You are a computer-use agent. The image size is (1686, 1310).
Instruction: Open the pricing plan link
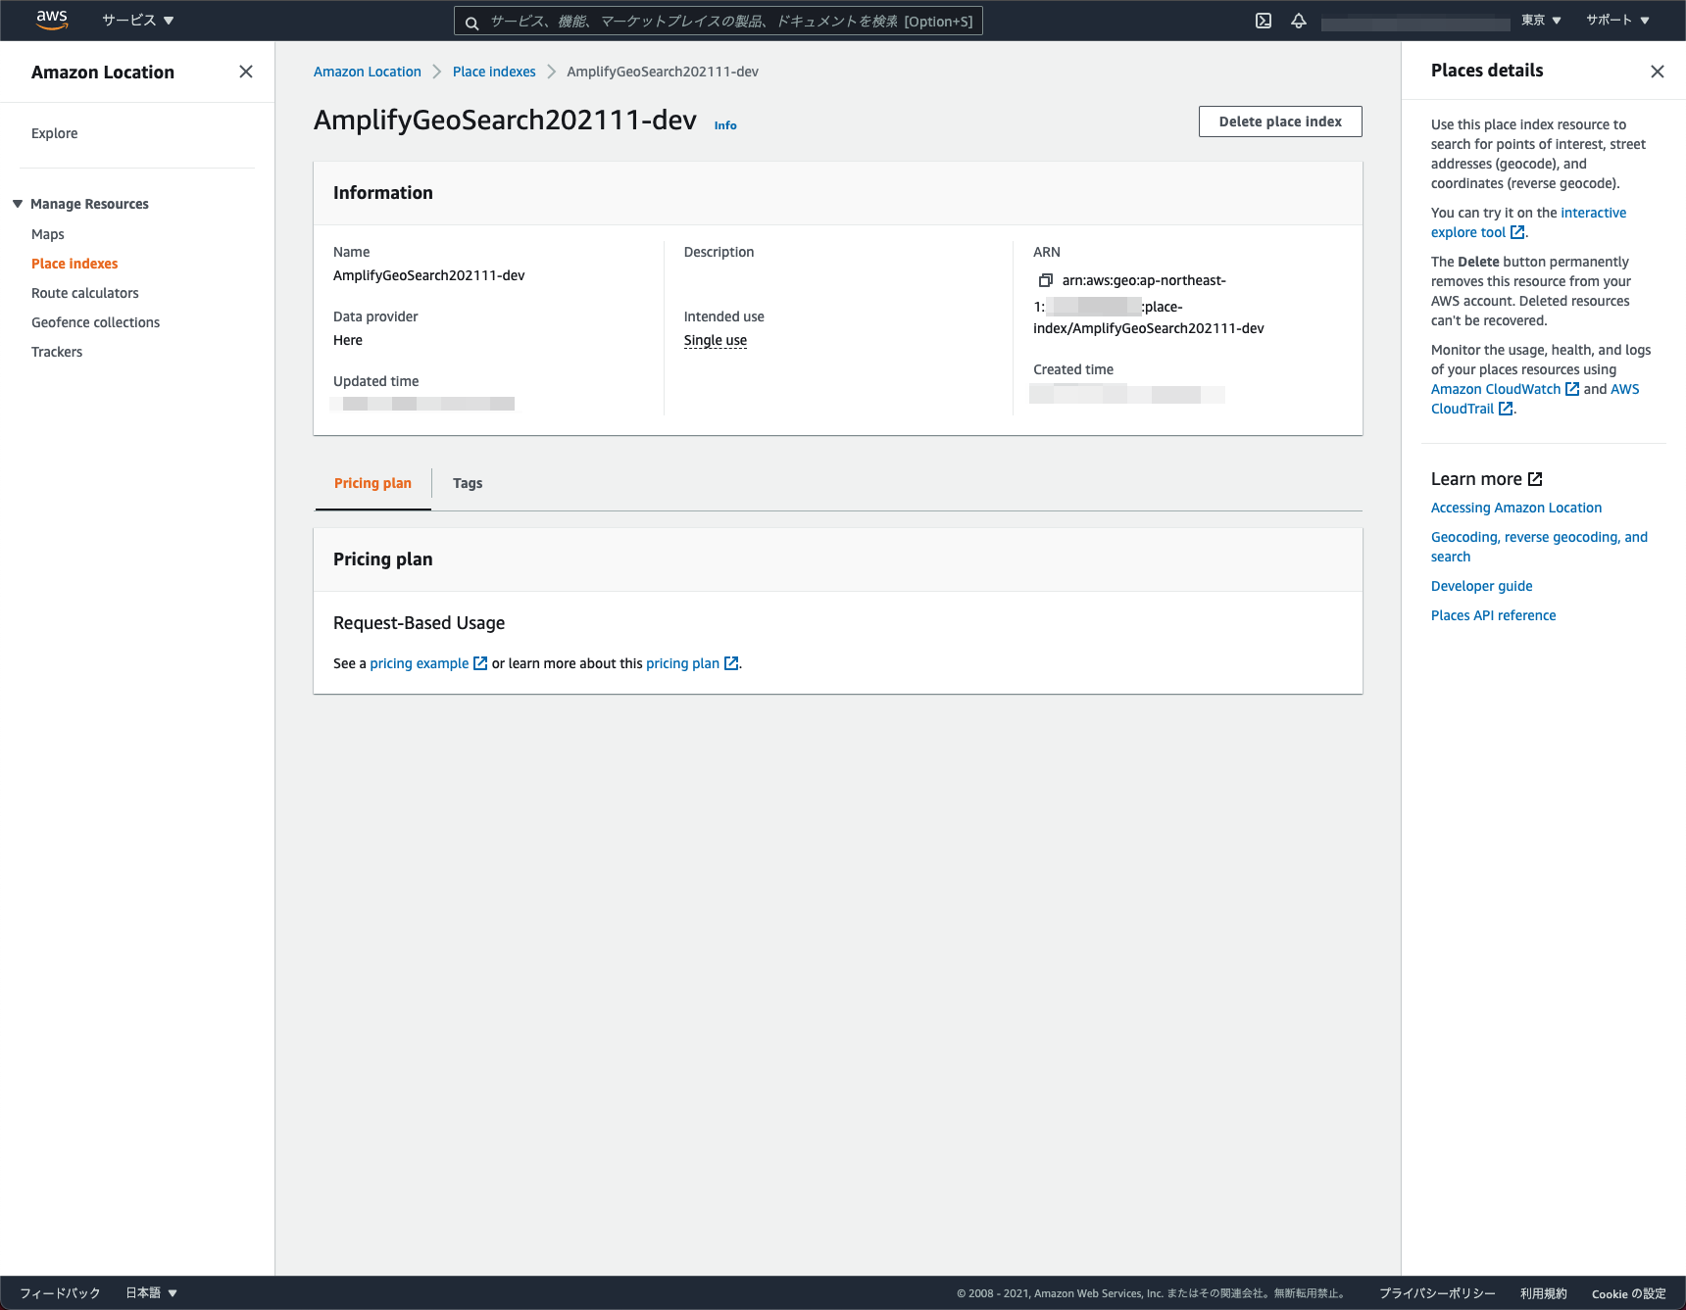(692, 663)
